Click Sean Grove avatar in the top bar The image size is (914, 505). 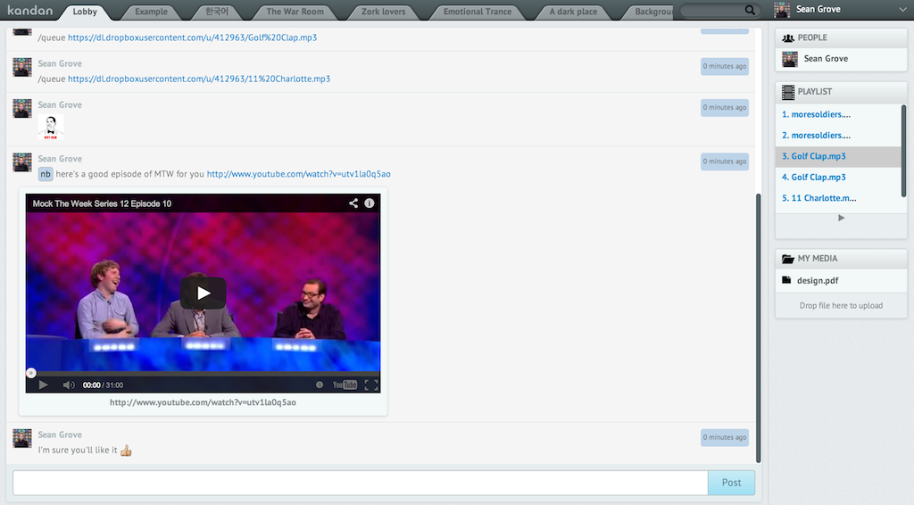point(782,10)
